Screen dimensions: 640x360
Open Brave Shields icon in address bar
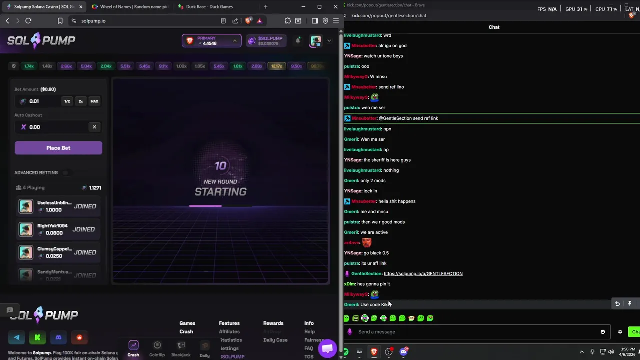point(248,21)
